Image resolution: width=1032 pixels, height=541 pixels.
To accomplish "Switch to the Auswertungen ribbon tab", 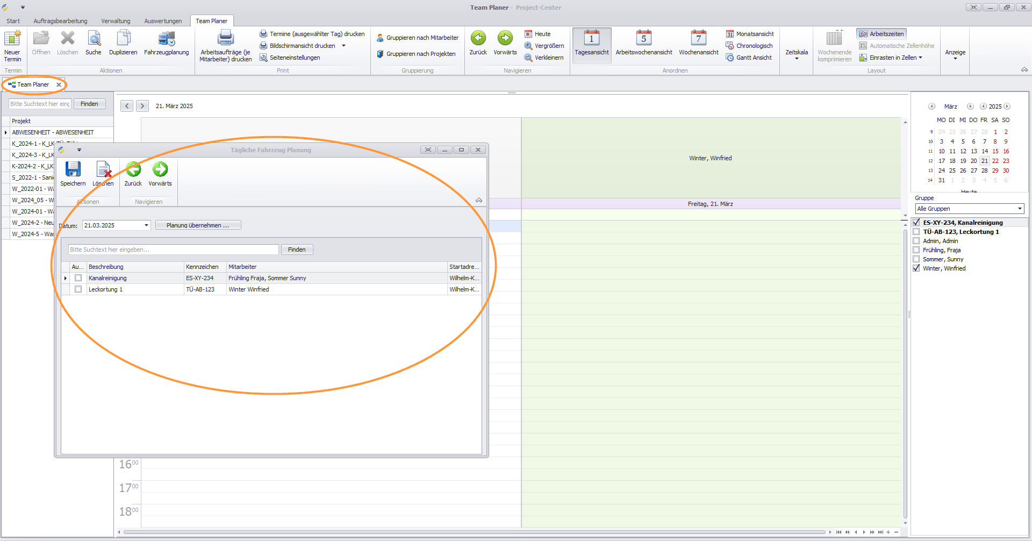I will (x=163, y=21).
